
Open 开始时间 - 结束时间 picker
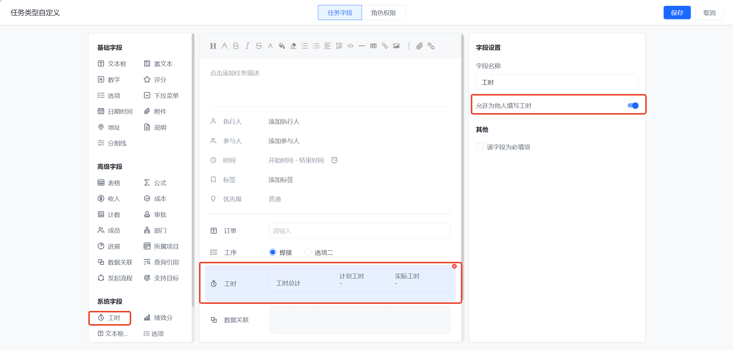coord(296,160)
